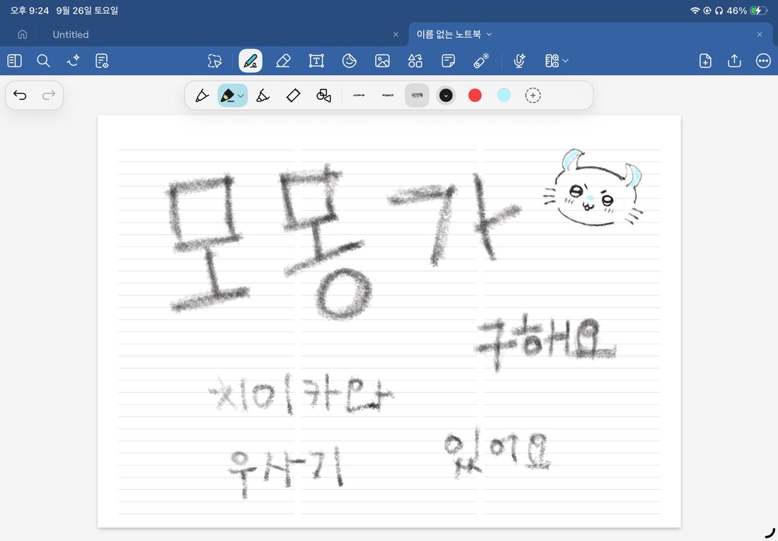Screen dimensions: 778x541
Task: Add a new color preset
Action: 533,95
